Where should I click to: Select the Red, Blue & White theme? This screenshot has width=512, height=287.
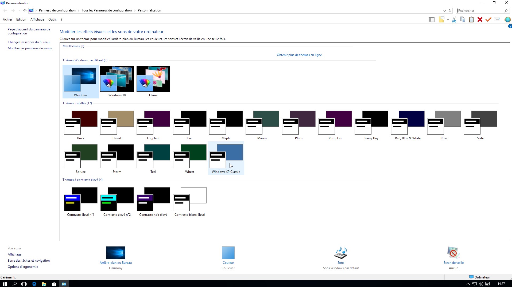[x=408, y=125]
